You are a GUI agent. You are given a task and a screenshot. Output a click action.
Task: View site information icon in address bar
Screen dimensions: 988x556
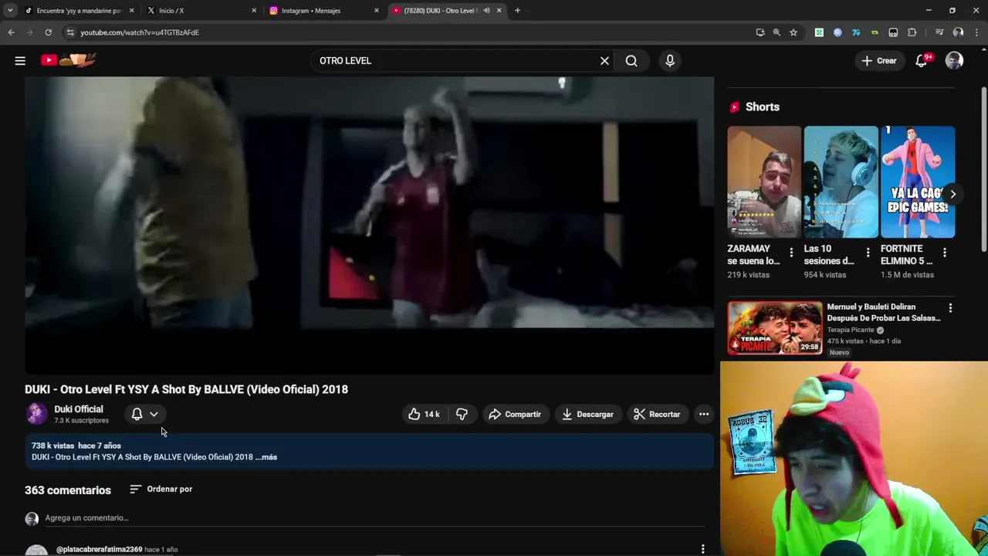click(70, 32)
